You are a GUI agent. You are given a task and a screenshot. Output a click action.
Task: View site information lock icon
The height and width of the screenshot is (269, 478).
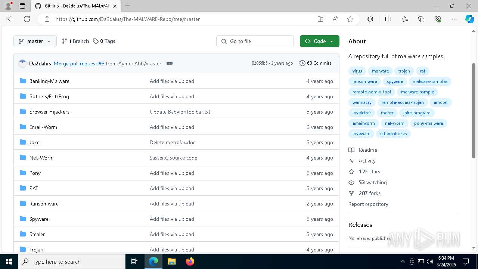47,19
